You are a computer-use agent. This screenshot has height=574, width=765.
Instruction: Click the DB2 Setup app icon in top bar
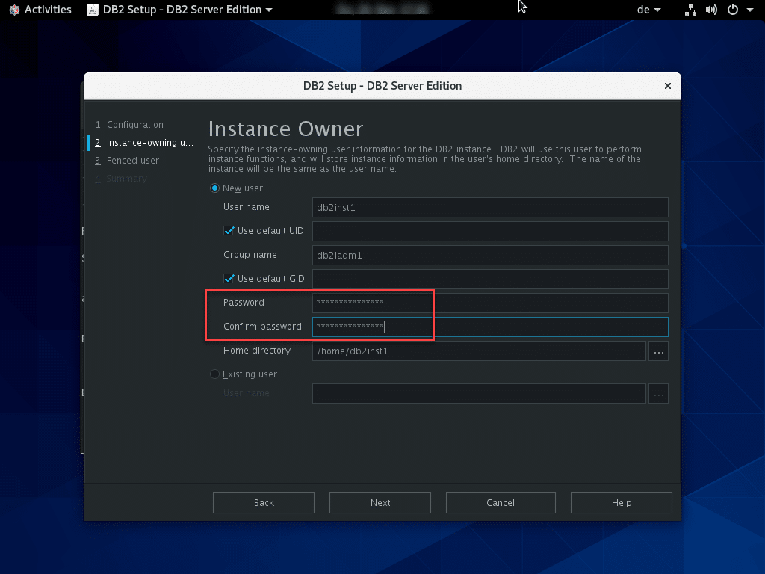(x=91, y=10)
